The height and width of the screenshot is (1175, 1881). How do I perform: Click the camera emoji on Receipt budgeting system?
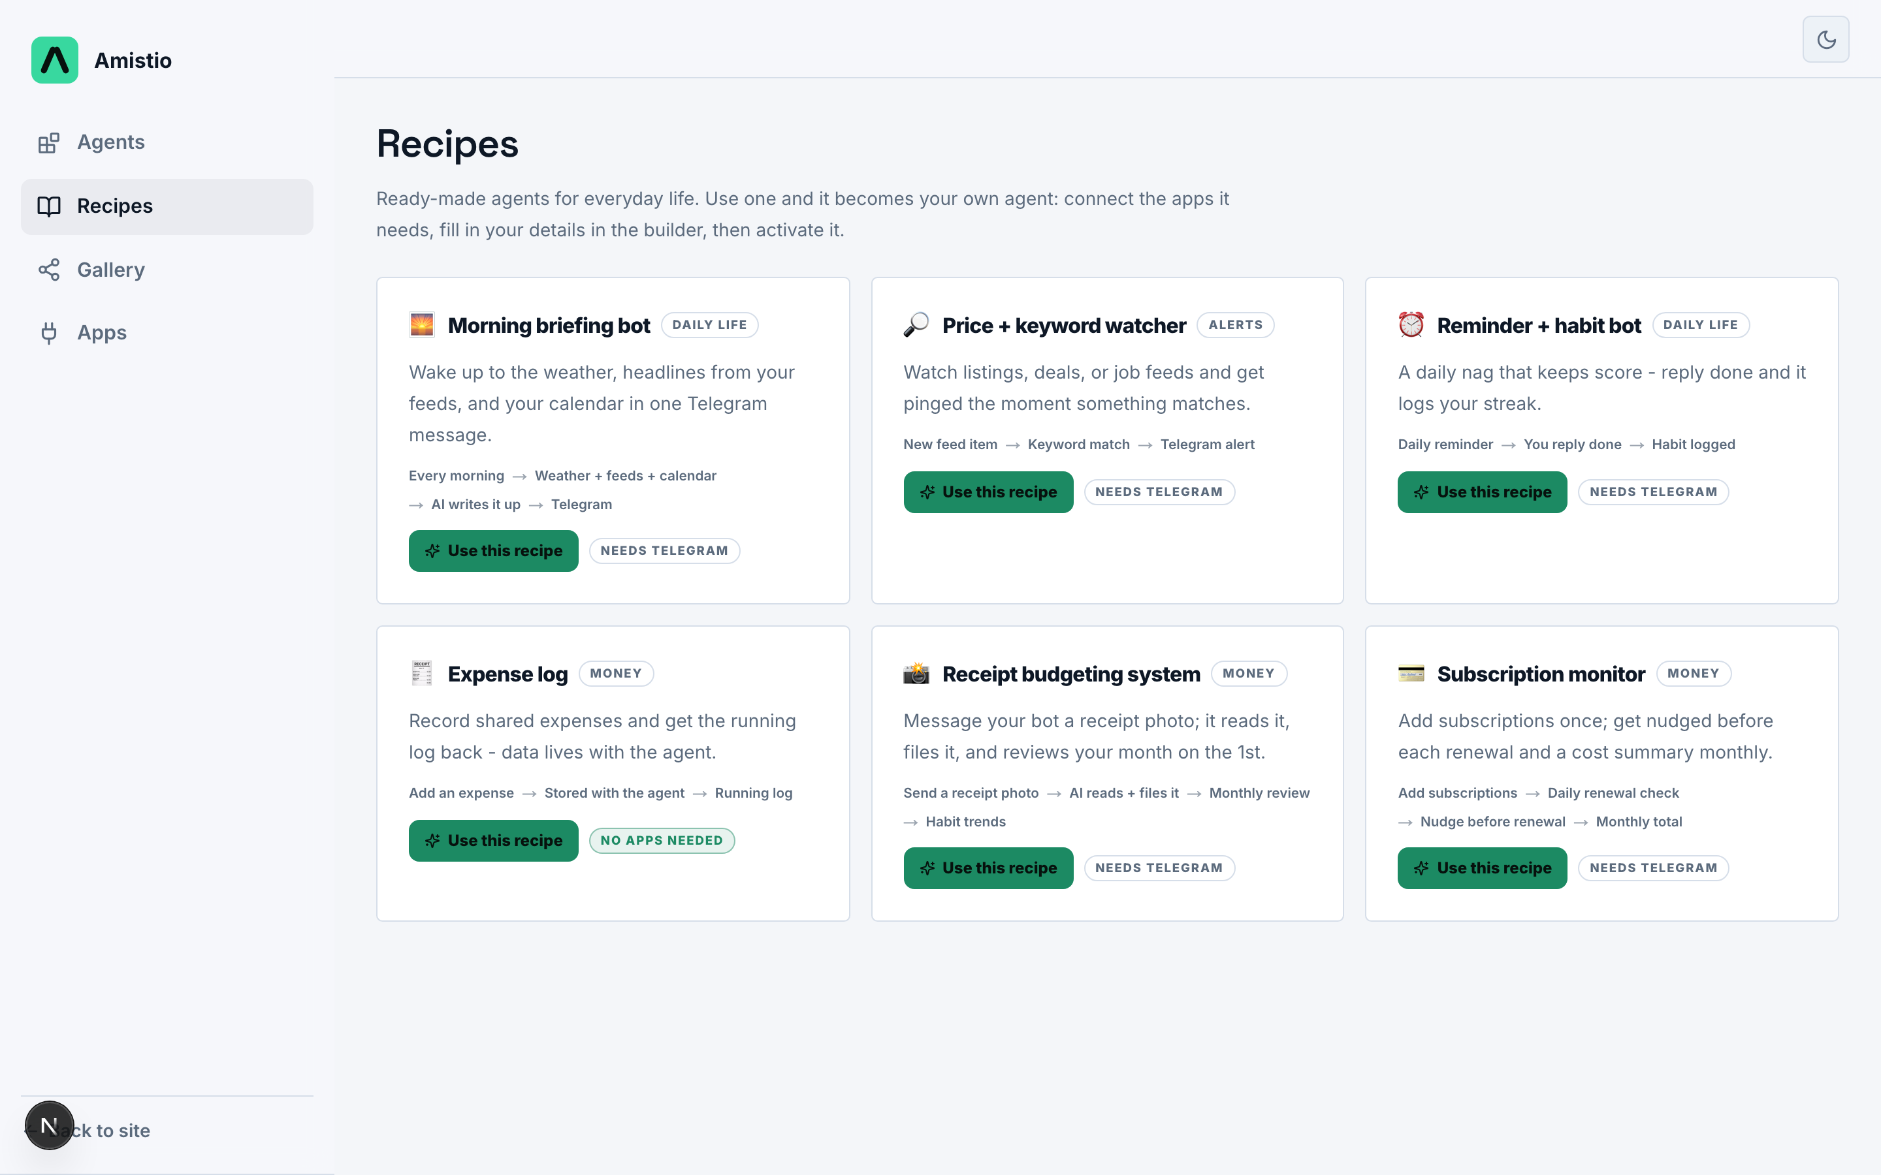coord(916,673)
